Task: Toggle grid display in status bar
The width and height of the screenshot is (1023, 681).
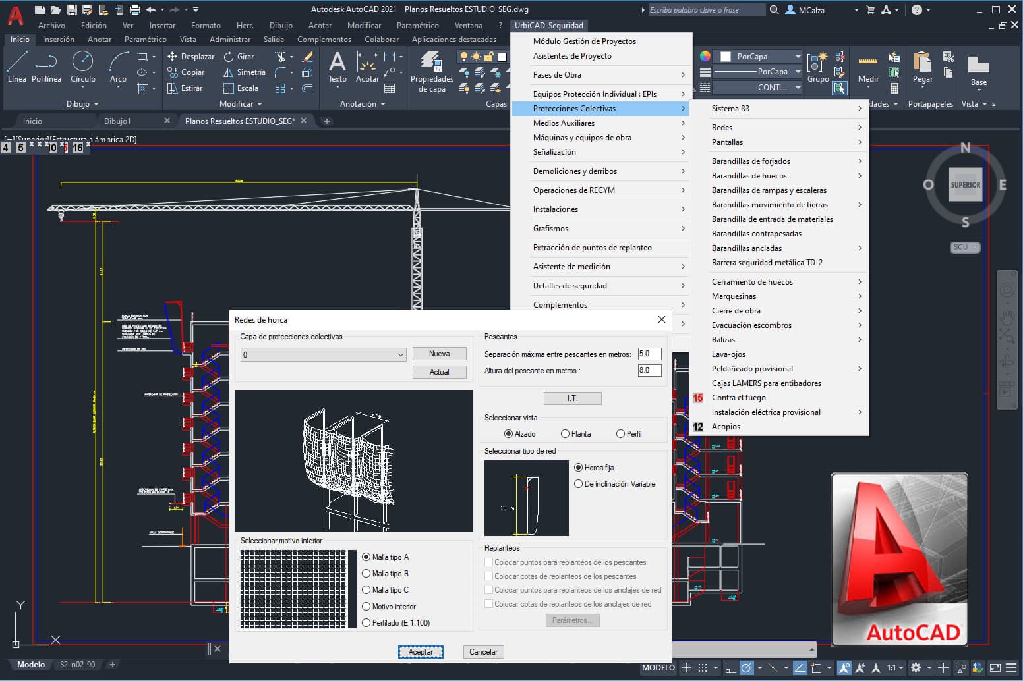Action: [686, 667]
